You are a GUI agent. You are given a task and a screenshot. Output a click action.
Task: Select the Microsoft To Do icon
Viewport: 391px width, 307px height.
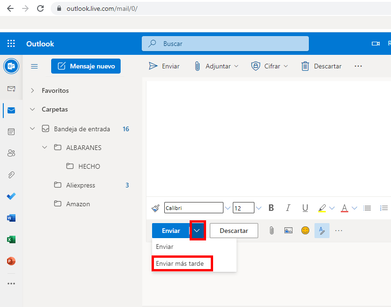click(x=11, y=196)
